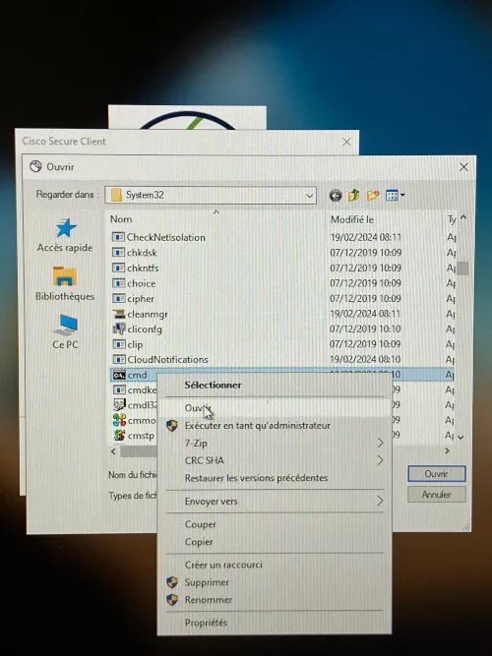Select chkdsk file icon
Viewport: 492px width, 656px height.
[x=118, y=253]
